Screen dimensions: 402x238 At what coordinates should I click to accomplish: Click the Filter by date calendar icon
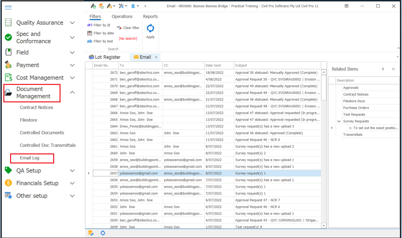point(89,33)
